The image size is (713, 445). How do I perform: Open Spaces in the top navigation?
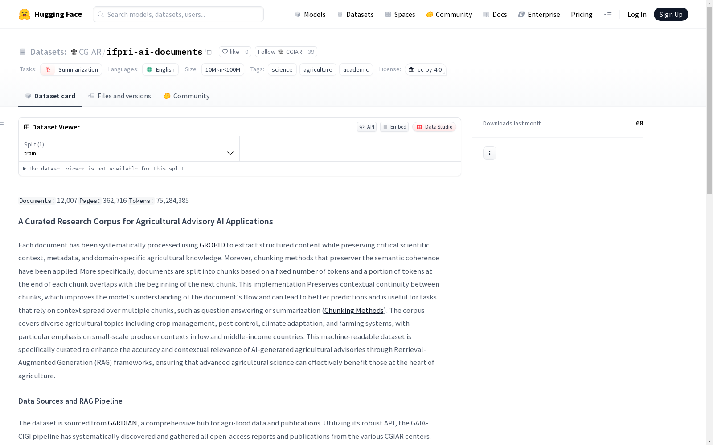point(400,14)
